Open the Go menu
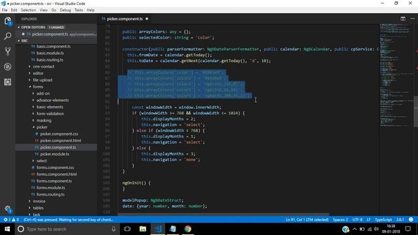The width and height of the screenshot is (418, 235). click(x=54, y=10)
